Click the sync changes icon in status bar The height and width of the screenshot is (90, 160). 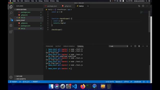point(20,82)
